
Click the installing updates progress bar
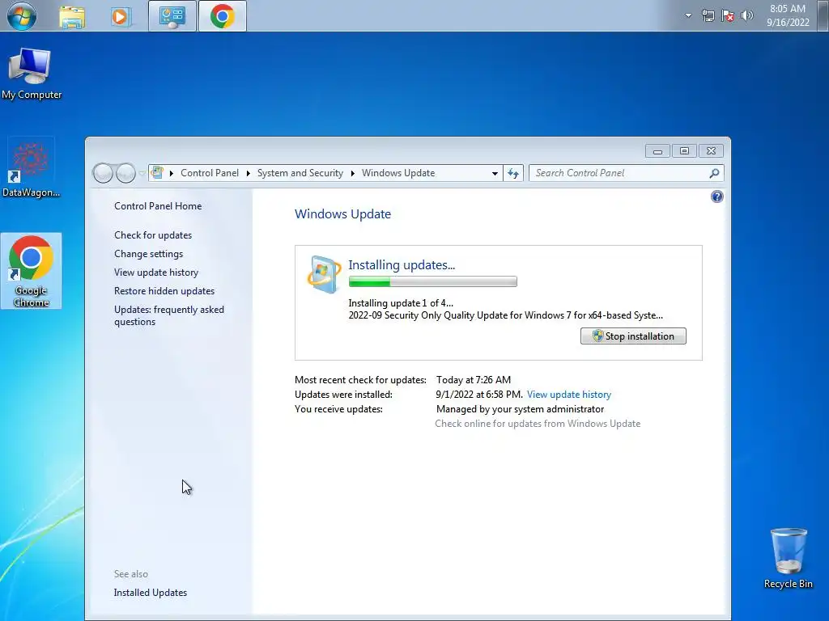[x=432, y=282]
